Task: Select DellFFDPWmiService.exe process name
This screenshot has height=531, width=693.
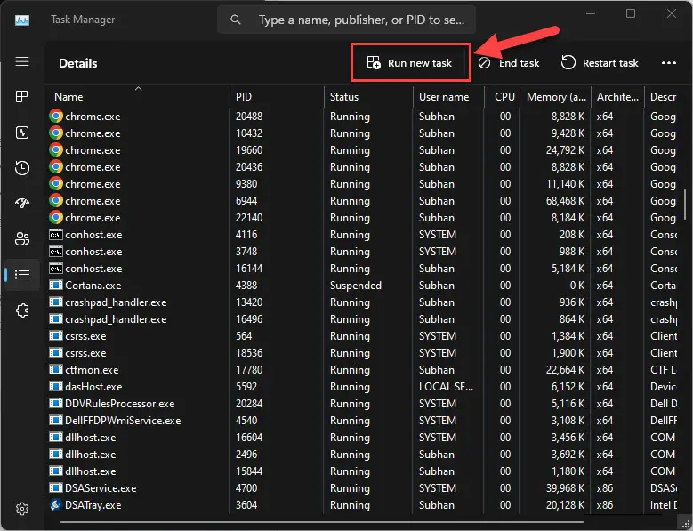Action: tap(123, 420)
